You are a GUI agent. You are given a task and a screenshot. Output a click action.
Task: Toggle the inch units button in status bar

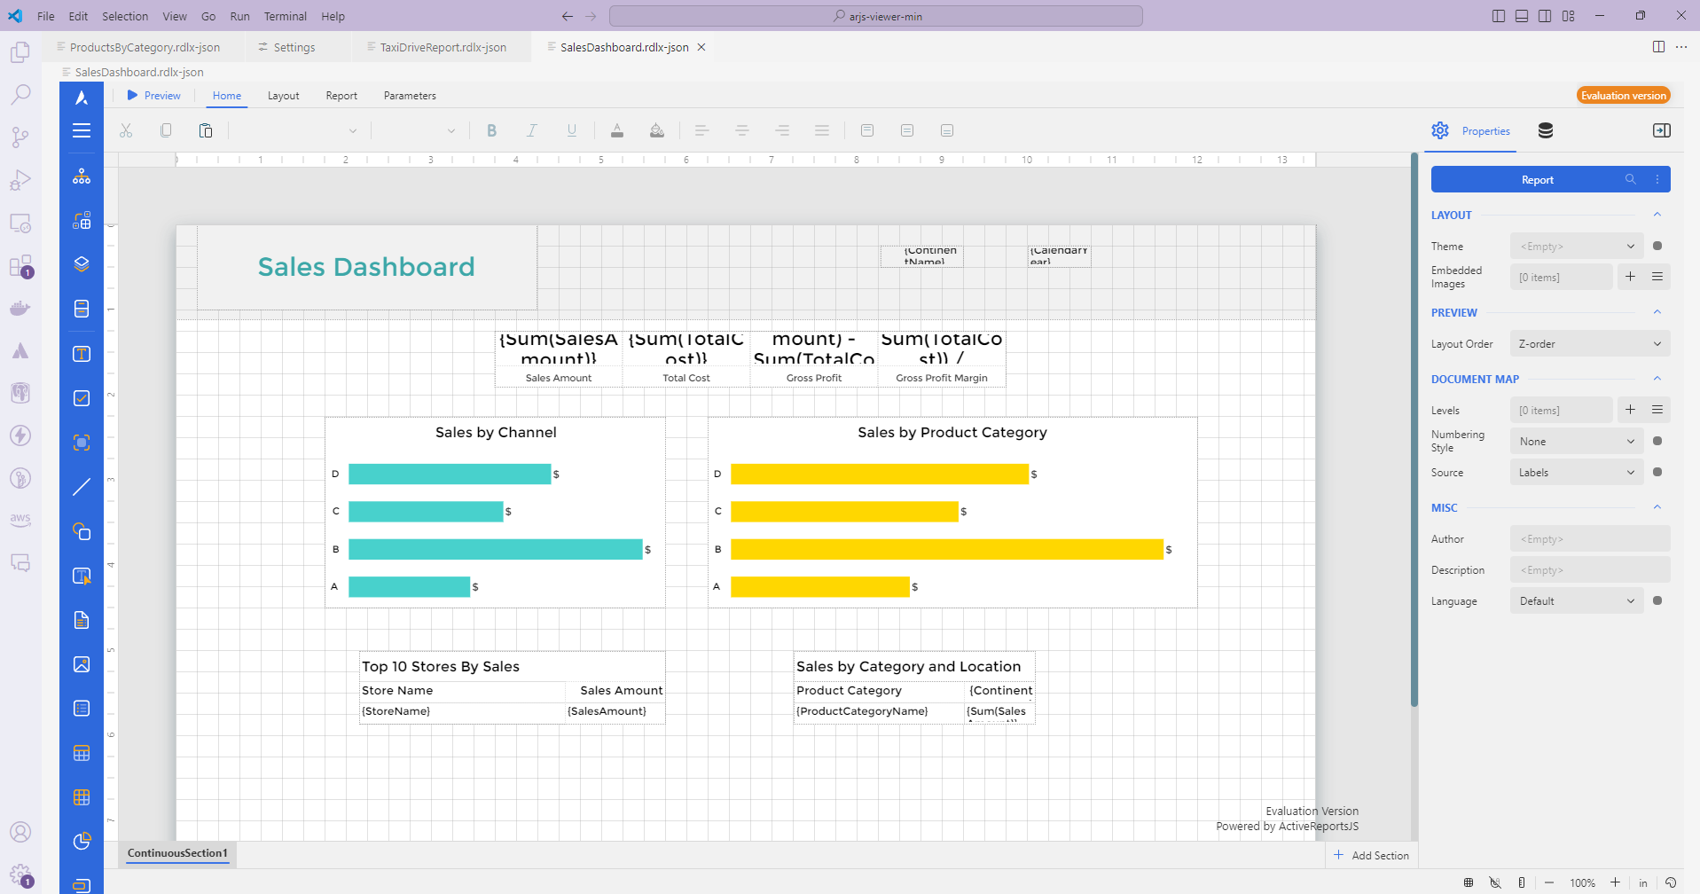[x=1643, y=882]
